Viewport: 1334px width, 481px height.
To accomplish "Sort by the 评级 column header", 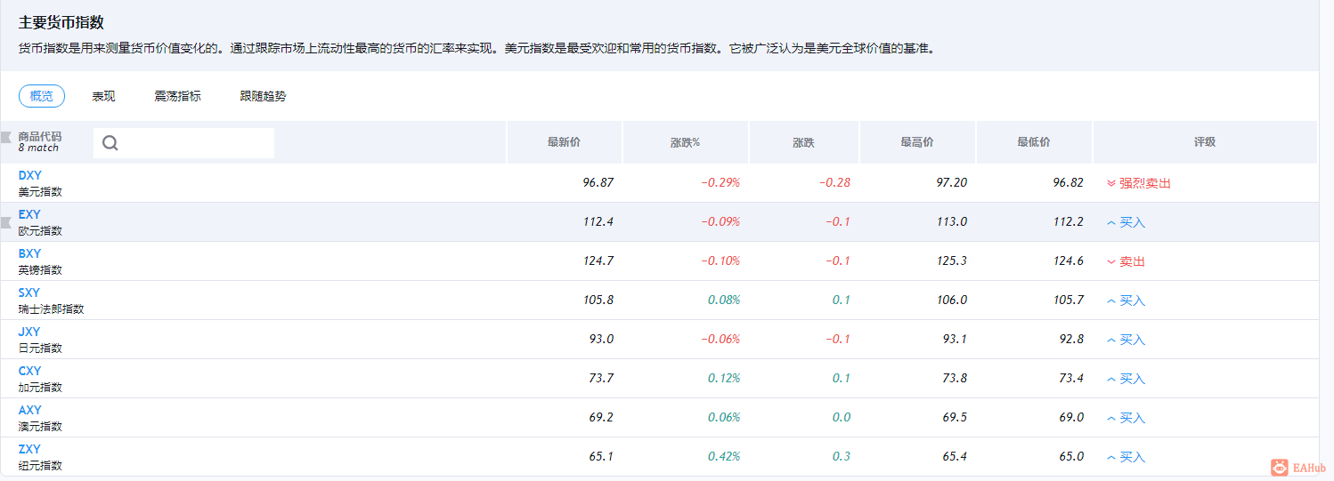I will (x=1204, y=142).
